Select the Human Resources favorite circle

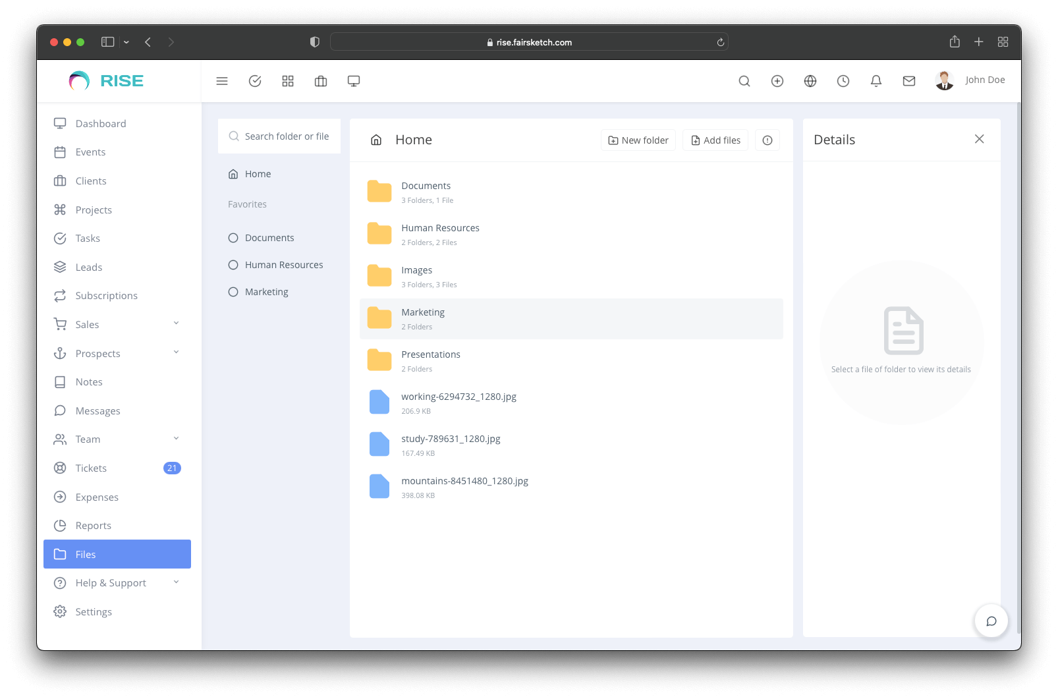233,265
